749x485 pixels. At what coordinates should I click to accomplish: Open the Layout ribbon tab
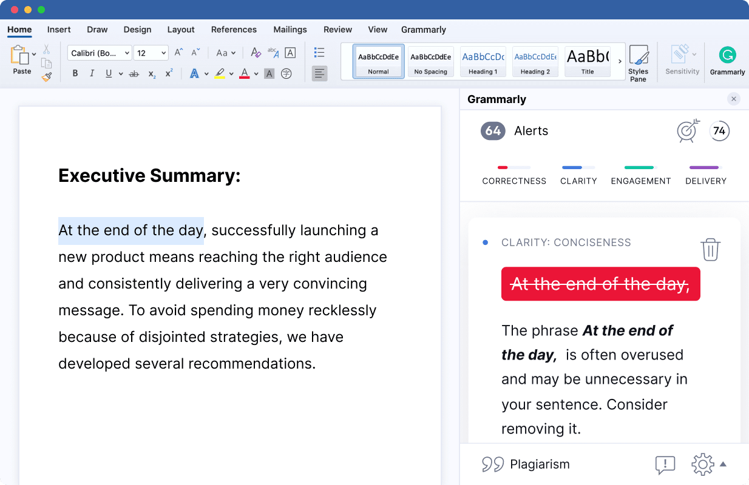click(x=181, y=29)
